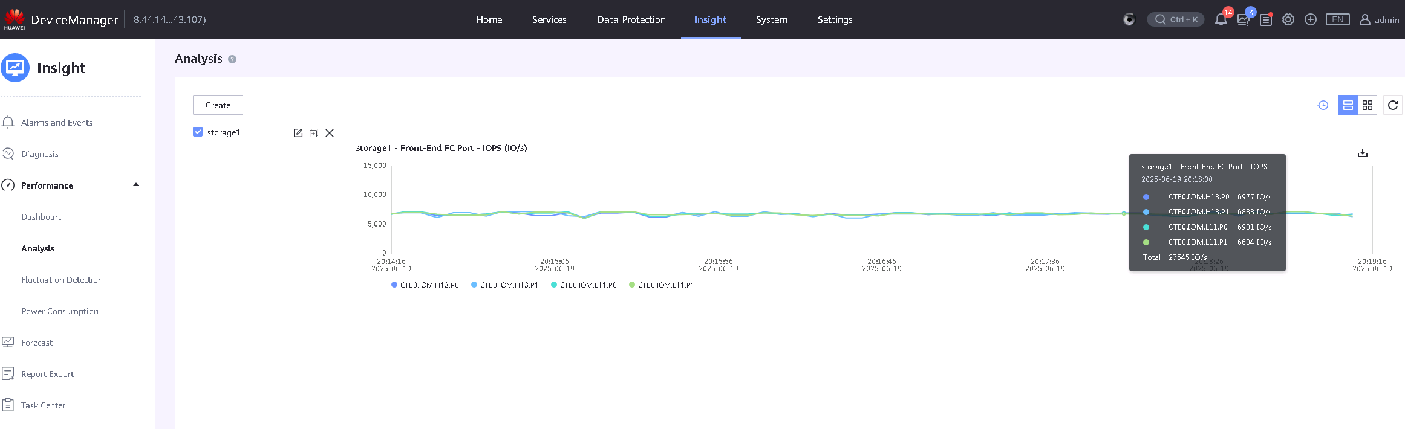Select Analysis in the sidebar
The height and width of the screenshot is (429, 1405).
[37, 248]
